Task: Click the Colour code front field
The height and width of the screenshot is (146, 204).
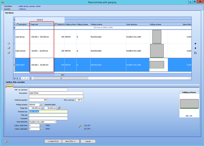Action: point(34,125)
